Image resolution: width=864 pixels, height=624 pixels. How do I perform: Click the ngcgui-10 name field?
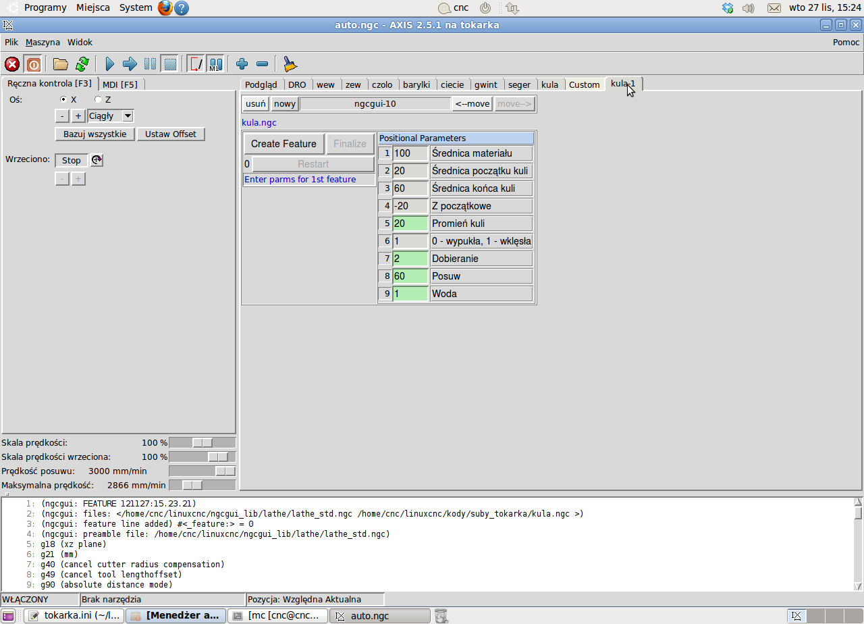pos(375,104)
